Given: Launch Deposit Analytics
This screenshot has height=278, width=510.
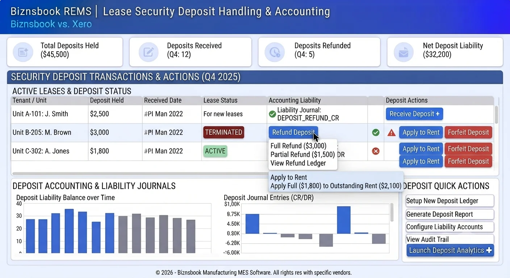Looking at the screenshot, I should point(450,250).
